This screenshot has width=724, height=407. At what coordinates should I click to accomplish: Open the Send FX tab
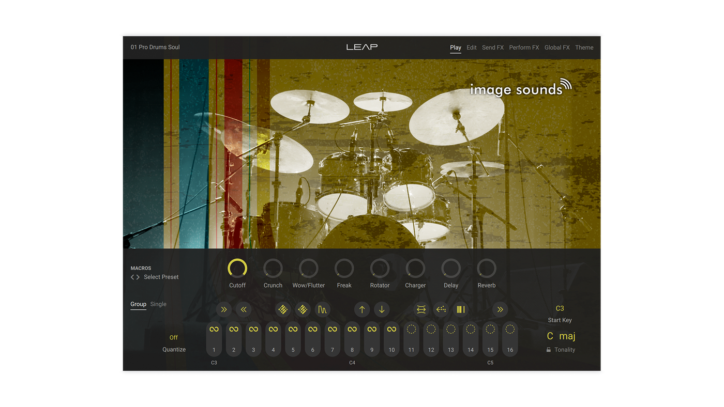point(493,48)
